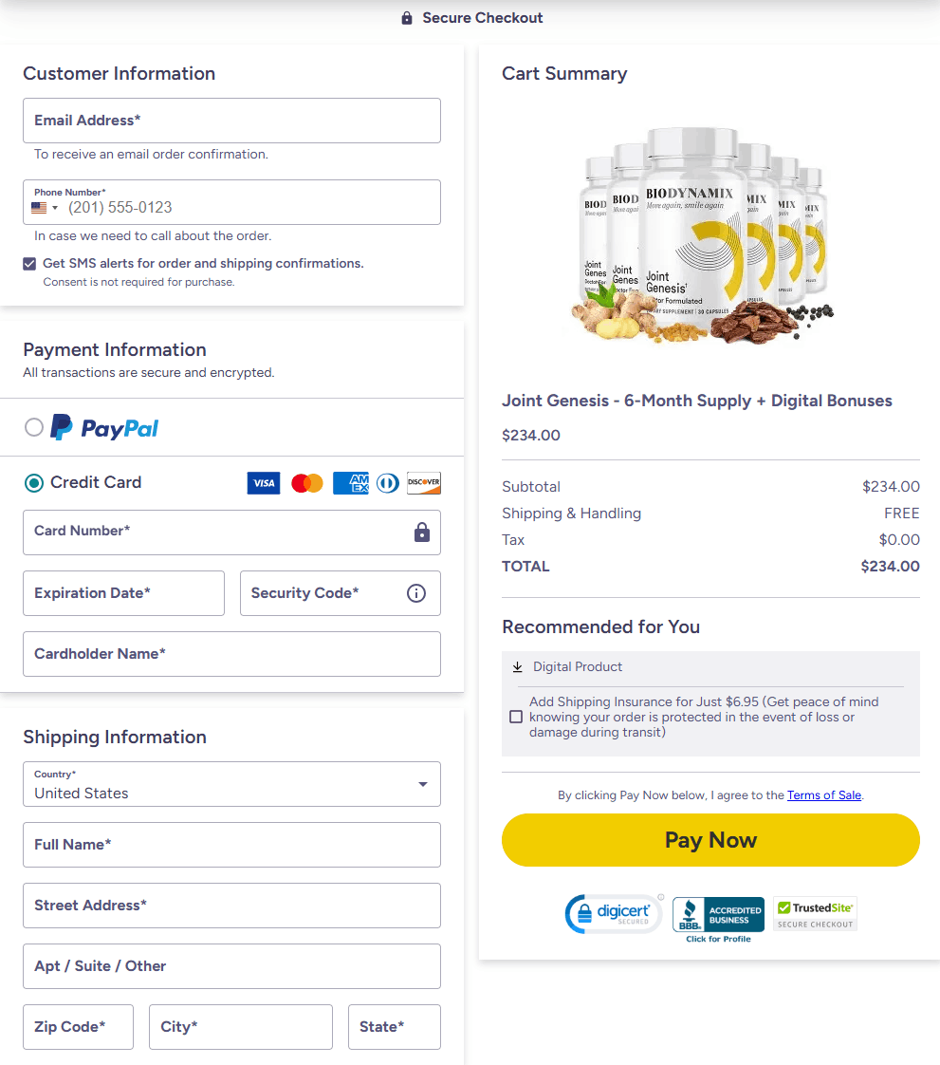Click the DigiCert Secured seal

click(x=614, y=913)
